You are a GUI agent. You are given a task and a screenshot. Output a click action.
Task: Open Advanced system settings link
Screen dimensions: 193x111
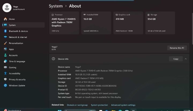(x=123, y=105)
